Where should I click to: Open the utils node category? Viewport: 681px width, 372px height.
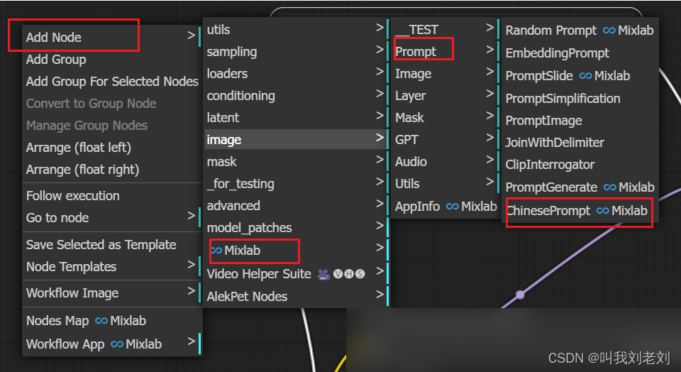coord(295,30)
